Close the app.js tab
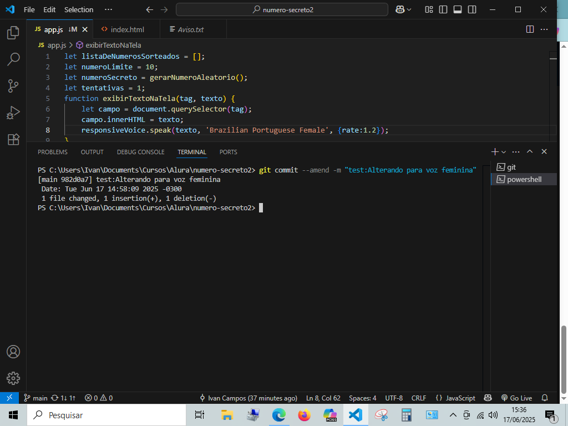This screenshot has height=426, width=568. (x=85, y=29)
